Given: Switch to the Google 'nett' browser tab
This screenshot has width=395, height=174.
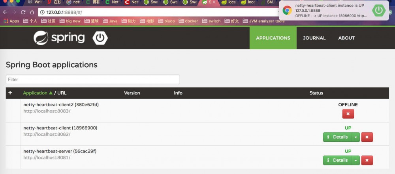Looking at the screenshot, I should coord(74,2).
